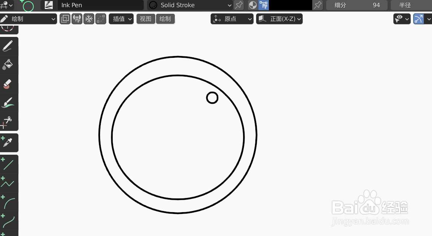Image resolution: width=432 pixels, height=236 pixels.
Task: Adjust the 半径 radius slider
Action: [x=411, y=5]
